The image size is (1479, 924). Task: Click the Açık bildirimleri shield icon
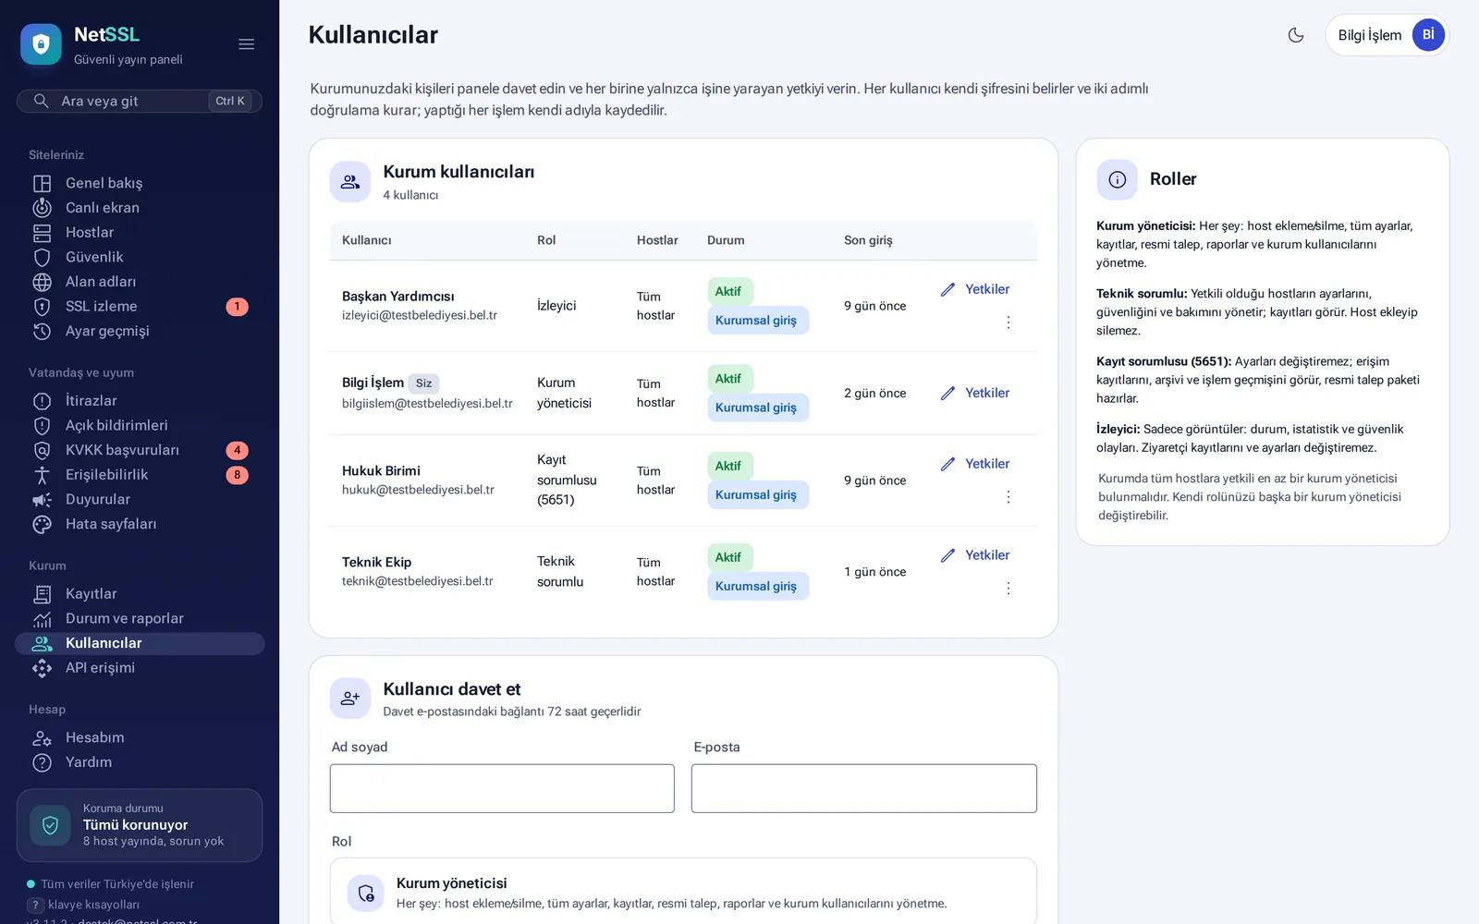(x=43, y=425)
